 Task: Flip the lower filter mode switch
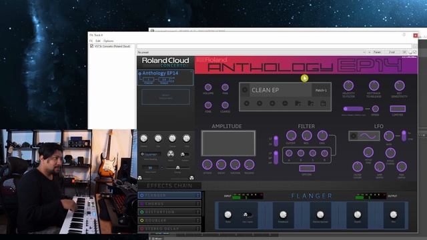point(276,157)
